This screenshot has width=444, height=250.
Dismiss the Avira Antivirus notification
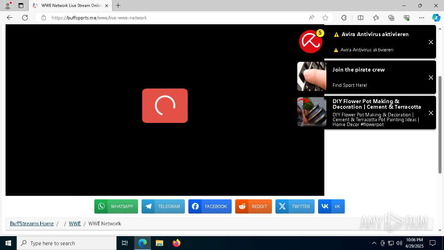coord(431,42)
